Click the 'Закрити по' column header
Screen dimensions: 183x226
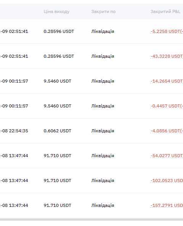pyautogui.click(x=103, y=11)
